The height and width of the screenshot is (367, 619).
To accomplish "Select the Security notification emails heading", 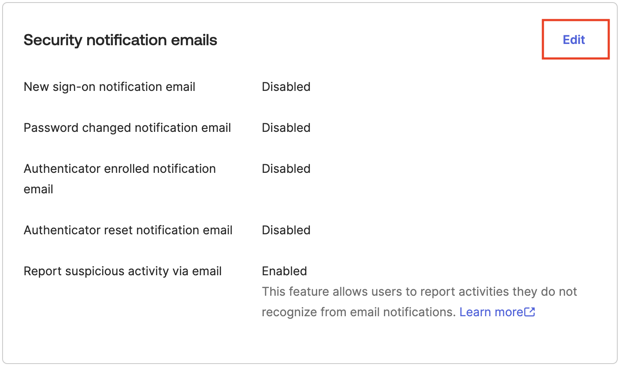I will tap(120, 40).
